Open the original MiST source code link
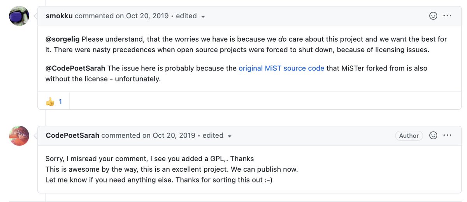467x202 pixels. click(x=281, y=68)
